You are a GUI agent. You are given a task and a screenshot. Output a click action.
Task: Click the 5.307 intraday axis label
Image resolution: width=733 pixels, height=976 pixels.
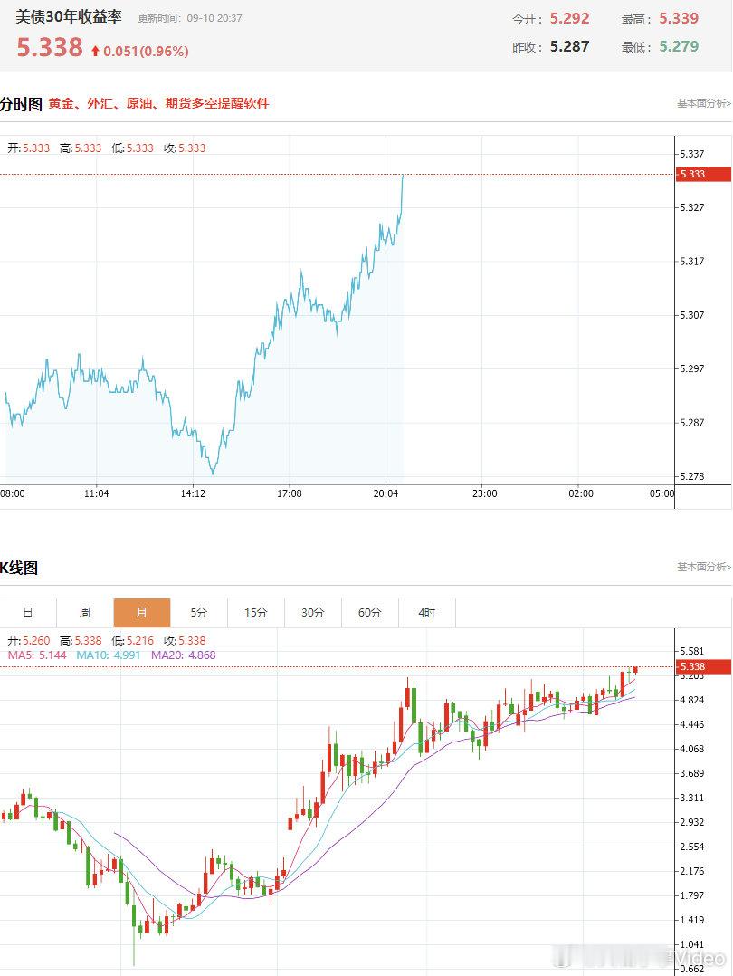pos(692,315)
